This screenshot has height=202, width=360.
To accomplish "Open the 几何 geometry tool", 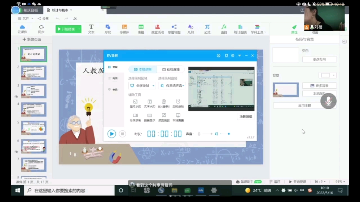I will pos(190,29).
